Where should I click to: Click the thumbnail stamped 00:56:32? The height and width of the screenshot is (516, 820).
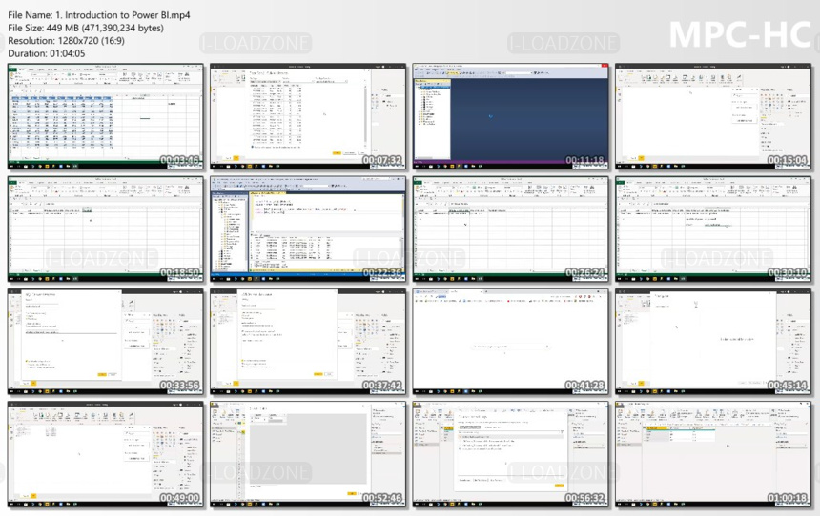pos(510,454)
